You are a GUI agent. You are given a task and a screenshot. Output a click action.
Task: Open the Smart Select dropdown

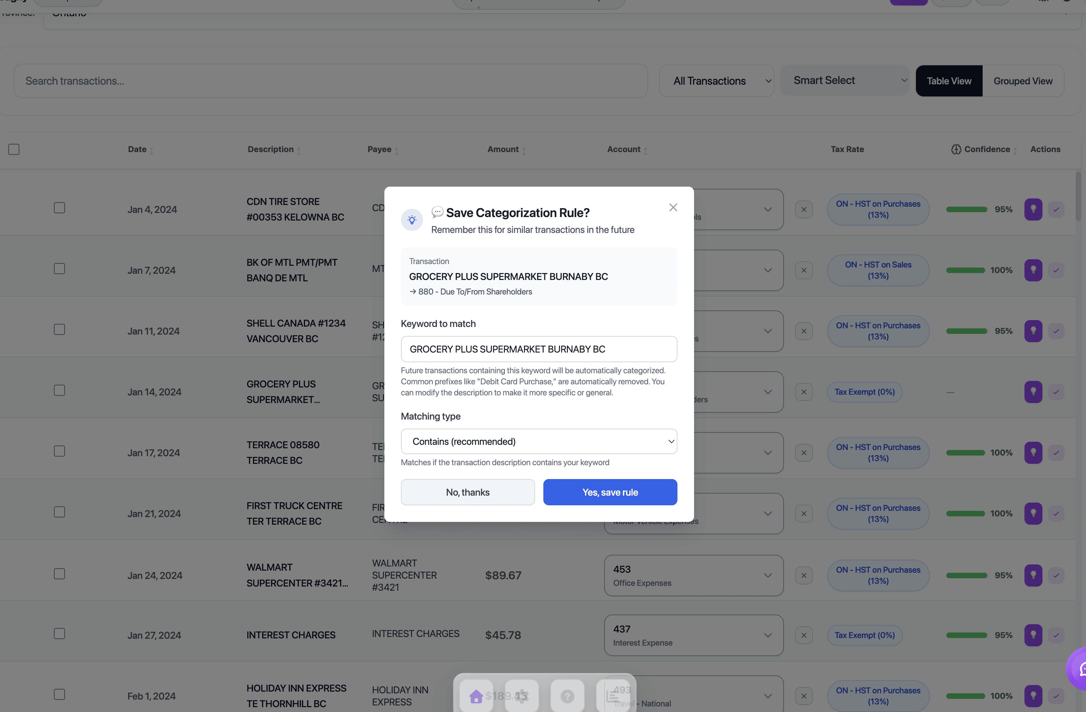(844, 80)
